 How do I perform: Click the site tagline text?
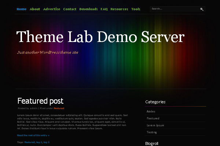click(48, 53)
